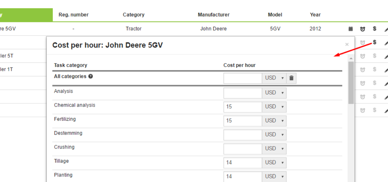
Task: Focus the empty Destemming cost field
Action: point(243,135)
